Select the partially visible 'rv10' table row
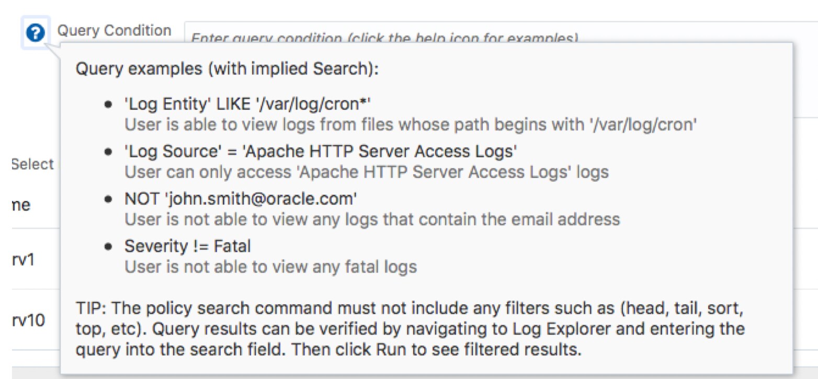 pos(28,320)
